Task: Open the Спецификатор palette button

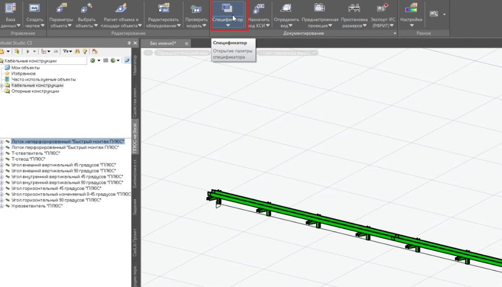Action: coord(228,15)
